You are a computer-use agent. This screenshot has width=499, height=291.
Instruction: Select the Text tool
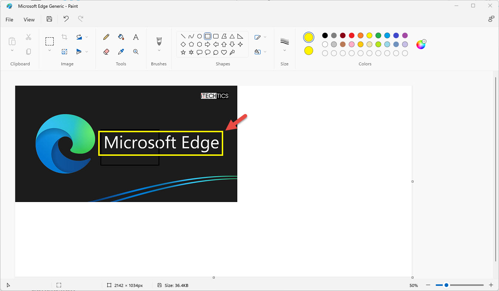pyautogui.click(x=136, y=37)
